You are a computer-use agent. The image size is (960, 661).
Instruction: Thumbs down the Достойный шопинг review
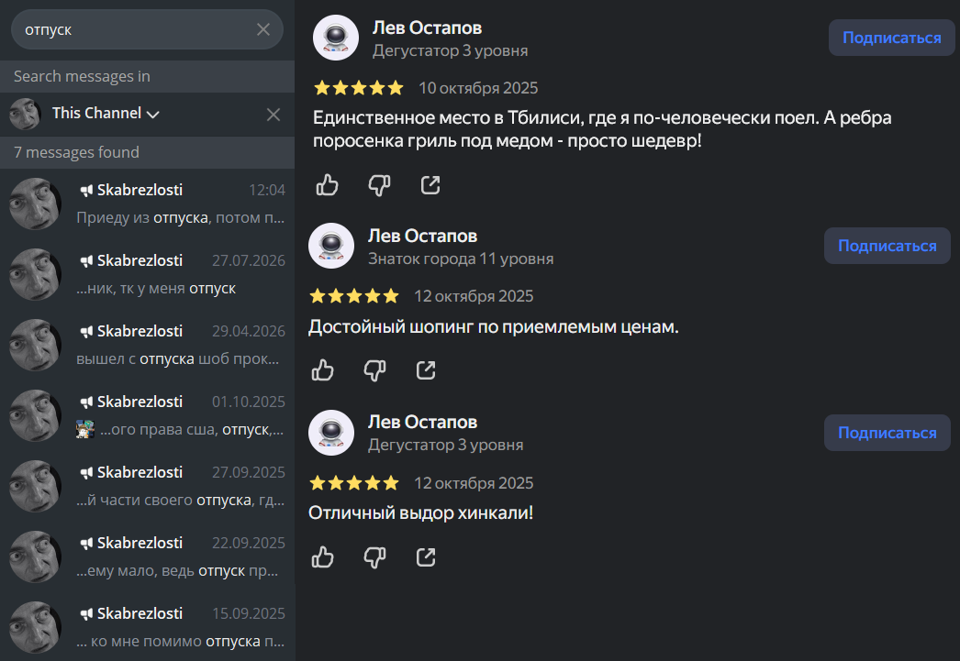(374, 370)
